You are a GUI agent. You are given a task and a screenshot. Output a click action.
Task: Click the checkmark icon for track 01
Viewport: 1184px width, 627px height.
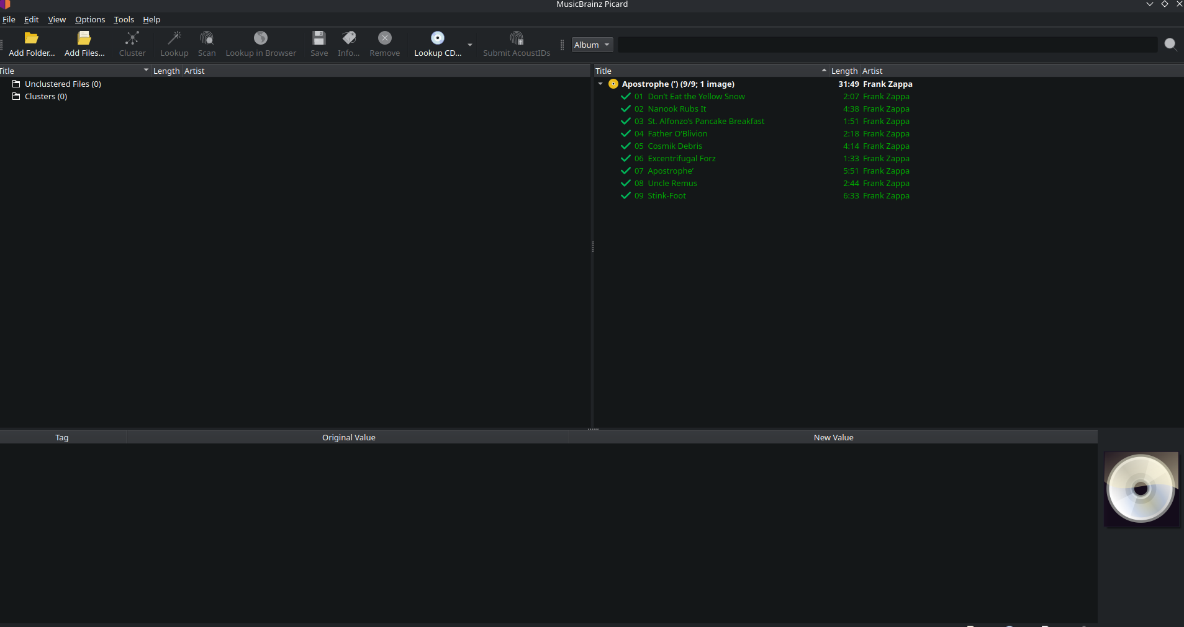626,96
